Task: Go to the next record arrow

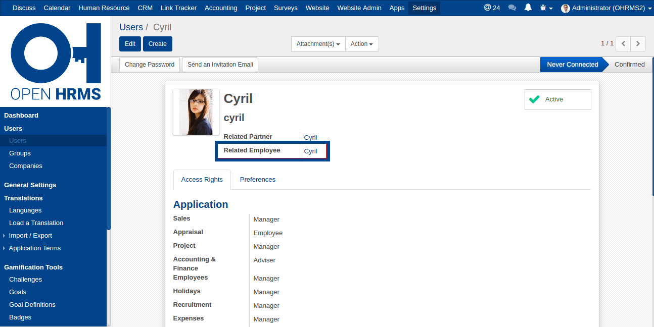Action: pyautogui.click(x=638, y=44)
